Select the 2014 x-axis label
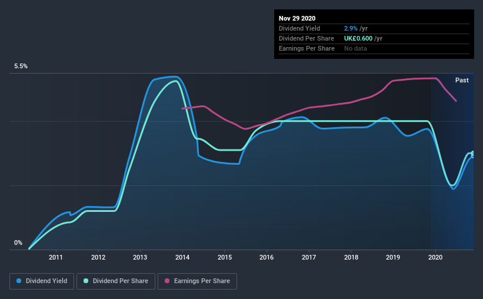The width and height of the screenshot is (483, 299). tap(182, 257)
